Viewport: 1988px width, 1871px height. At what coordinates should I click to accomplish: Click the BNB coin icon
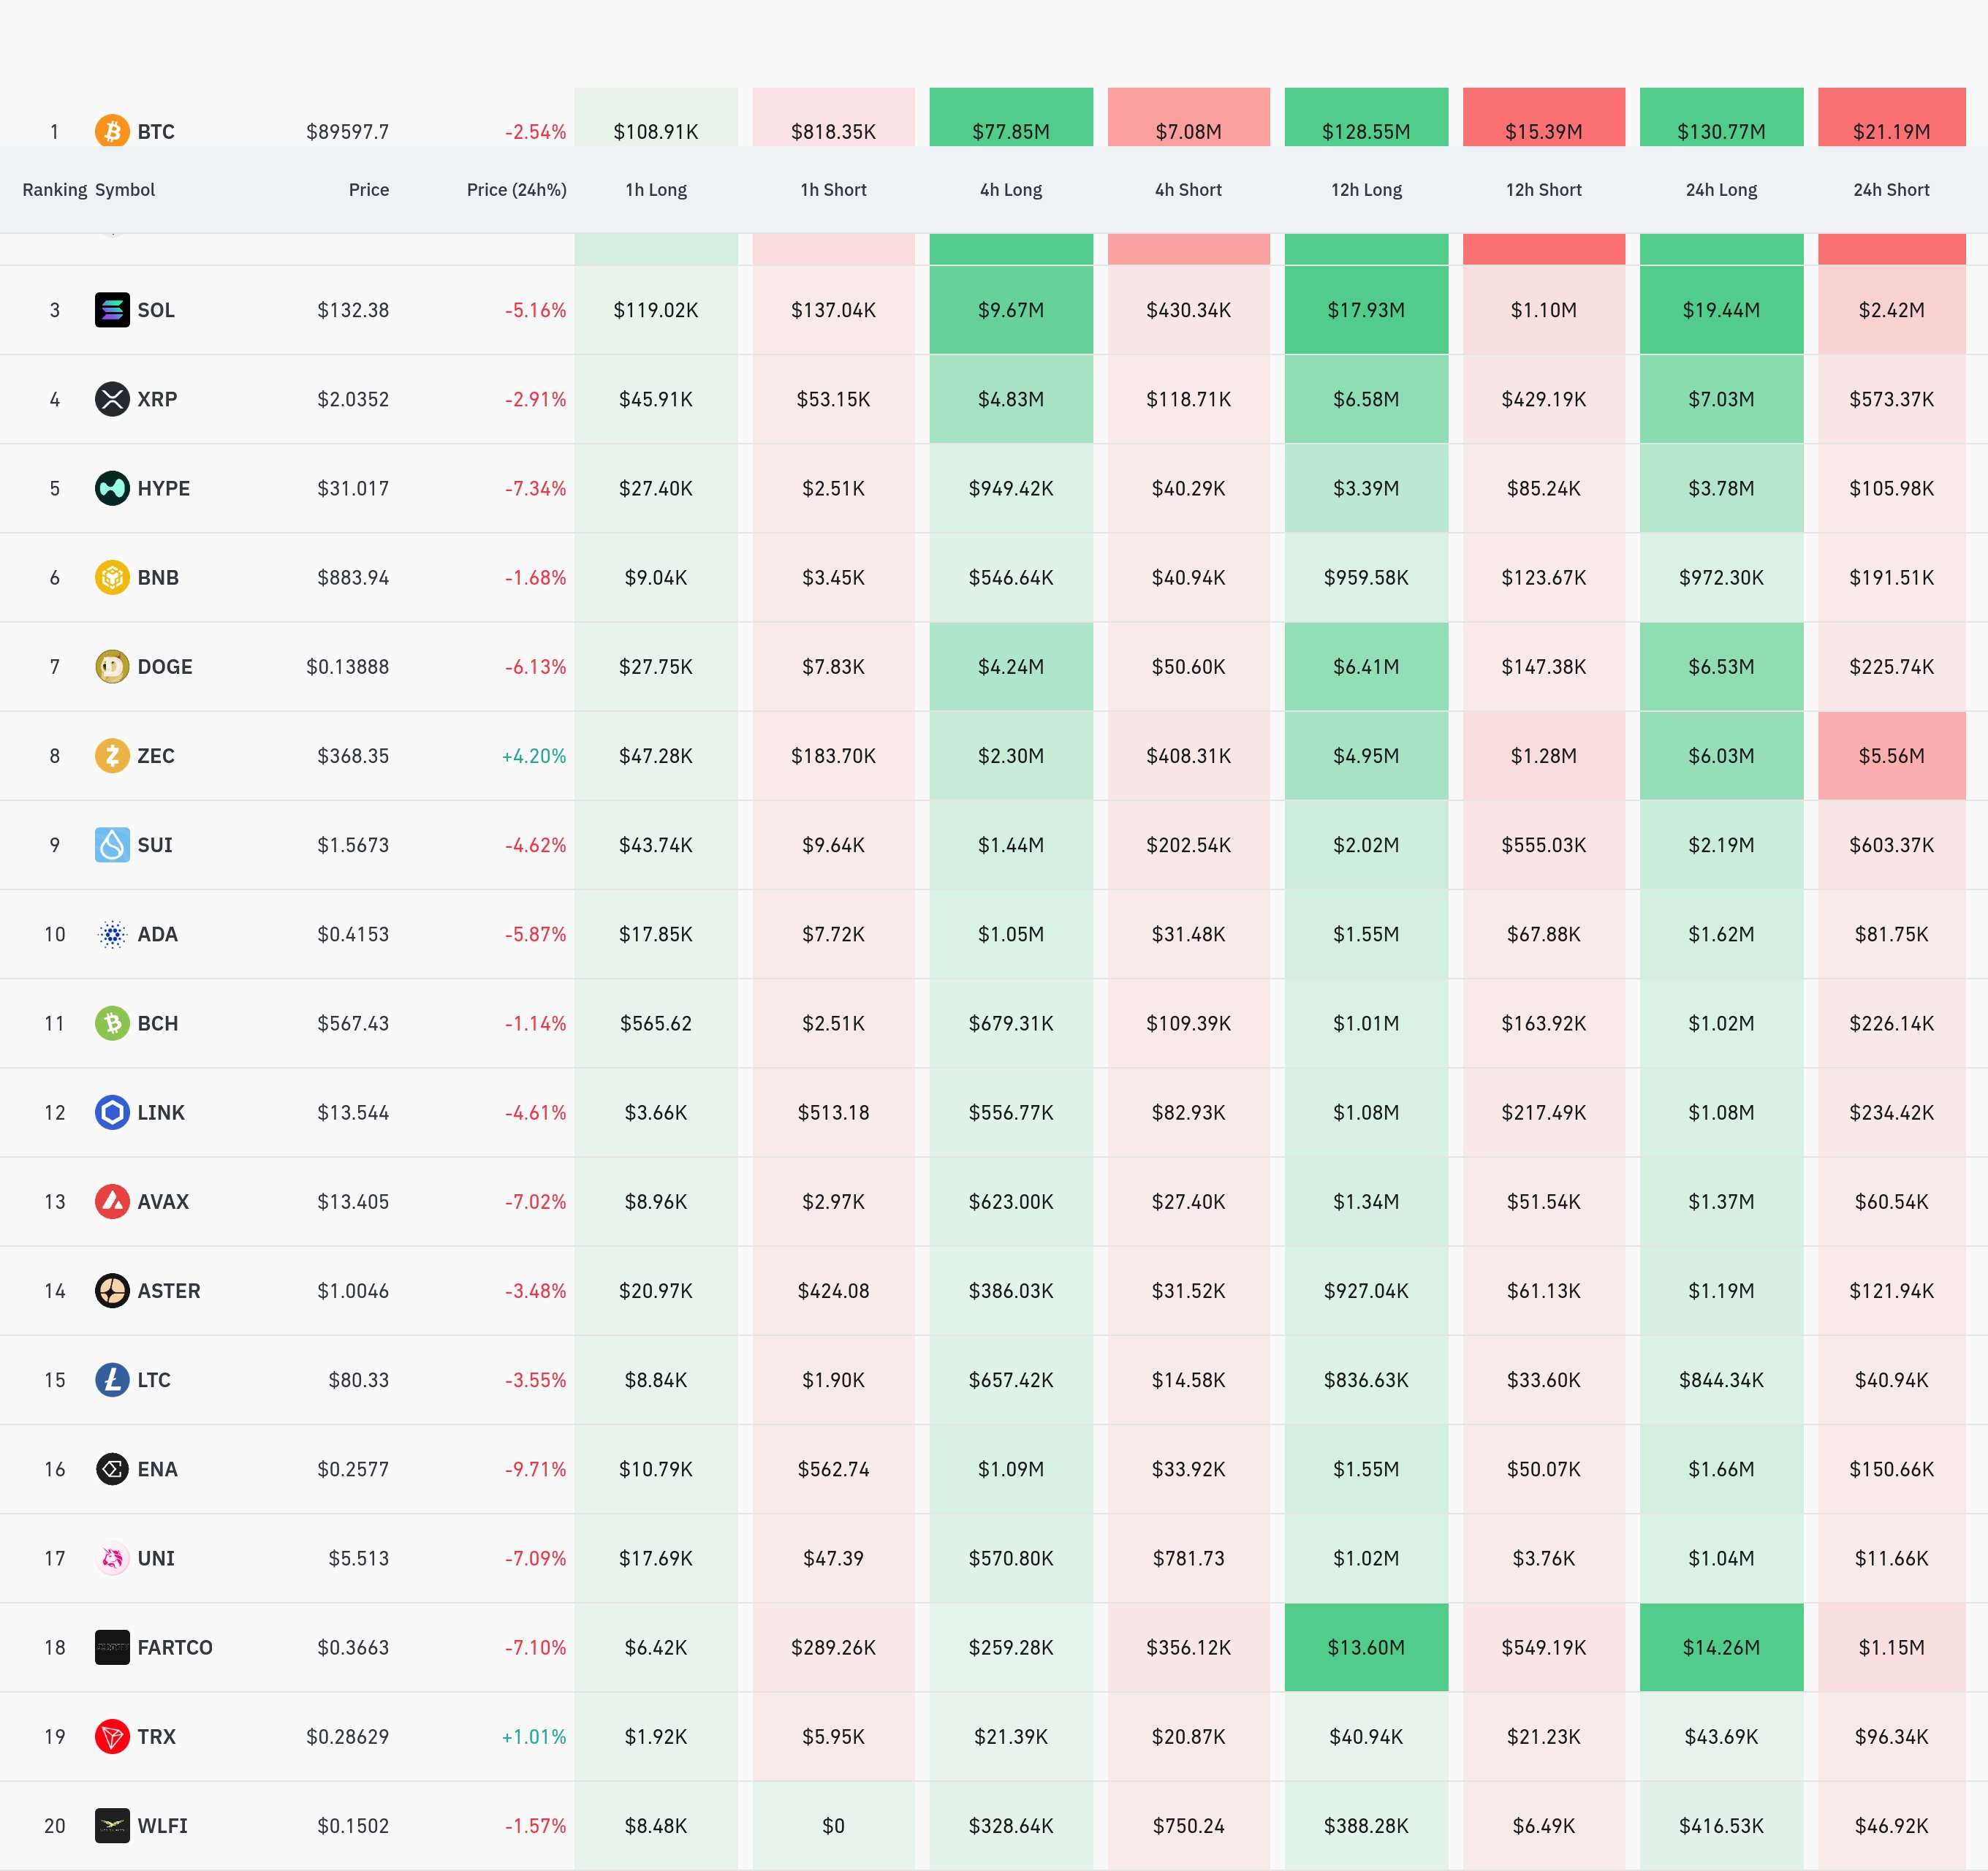pos(112,577)
